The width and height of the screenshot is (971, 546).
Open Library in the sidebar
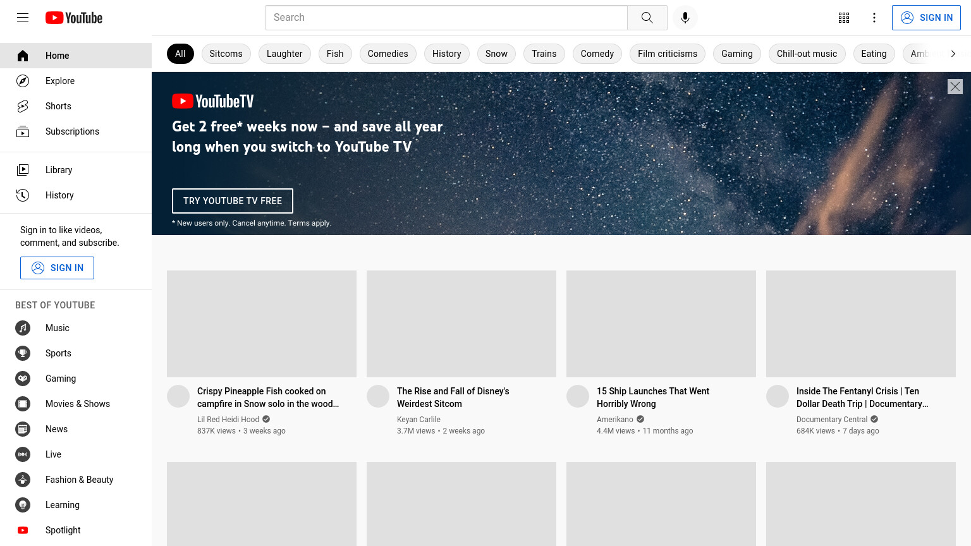(x=76, y=170)
